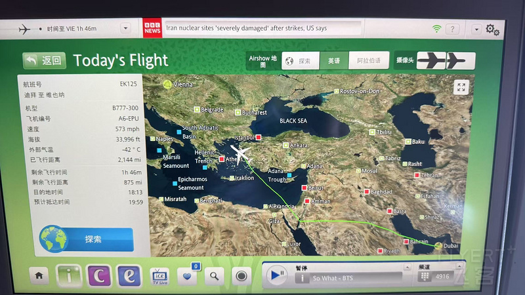
Task: Expand the dropdown next to settings gear
Action: click(476, 29)
